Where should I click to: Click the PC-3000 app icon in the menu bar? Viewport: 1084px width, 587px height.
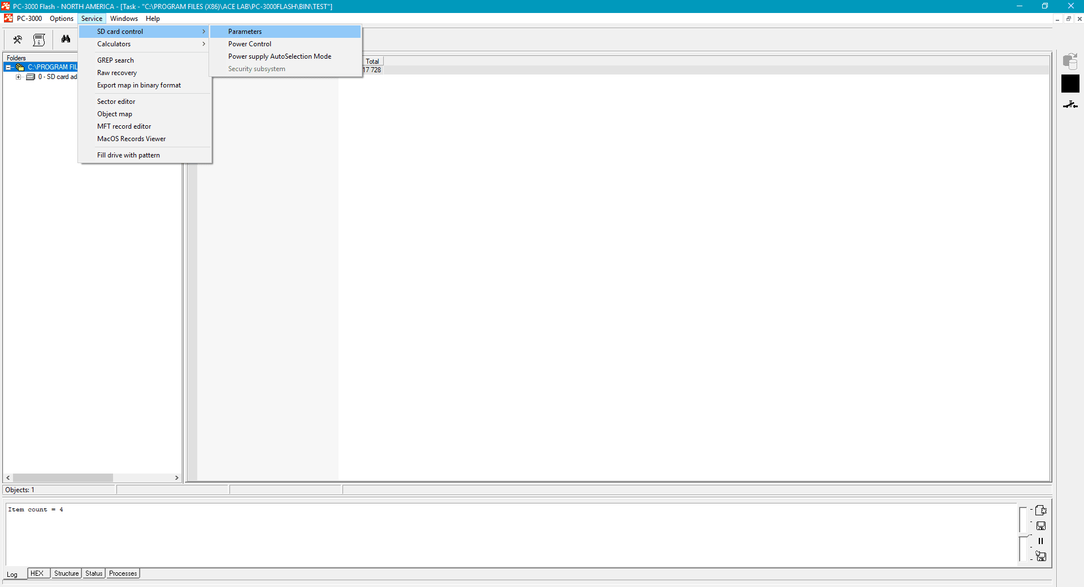8,19
